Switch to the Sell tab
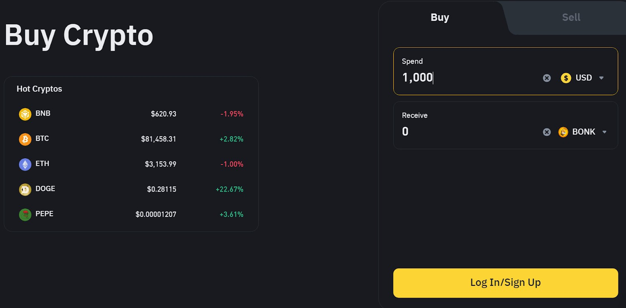This screenshot has height=308, width=626. click(x=571, y=17)
